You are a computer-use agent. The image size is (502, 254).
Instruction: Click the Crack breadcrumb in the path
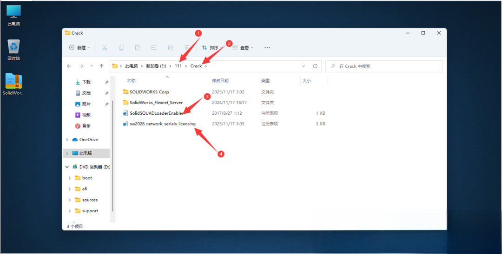[x=196, y=66]
